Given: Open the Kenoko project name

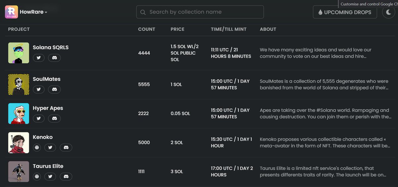Looking at the screenshot, I should coord(43,137).
